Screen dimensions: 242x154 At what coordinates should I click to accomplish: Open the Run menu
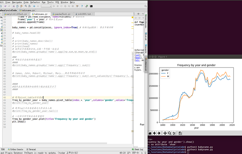point(44,2)
